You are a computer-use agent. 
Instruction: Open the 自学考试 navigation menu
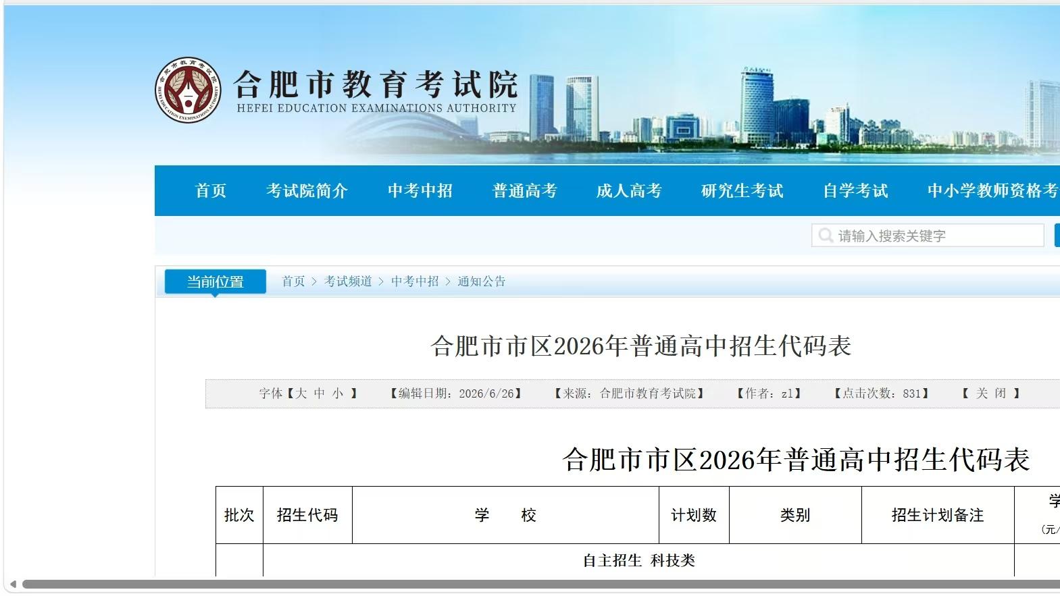tap(855, 191)
